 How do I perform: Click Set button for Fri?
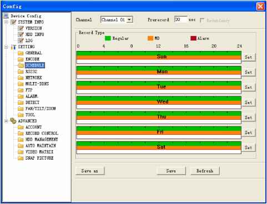[x=249, y=132]
